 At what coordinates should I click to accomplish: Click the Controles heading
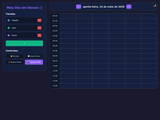(x=12, y=51)
